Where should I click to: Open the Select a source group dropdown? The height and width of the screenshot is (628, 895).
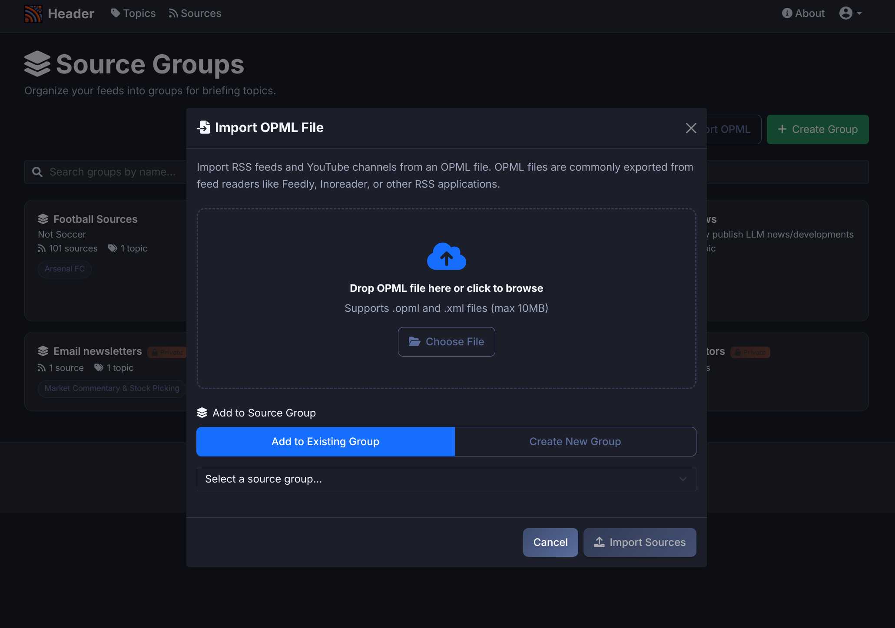click(446, 479)
